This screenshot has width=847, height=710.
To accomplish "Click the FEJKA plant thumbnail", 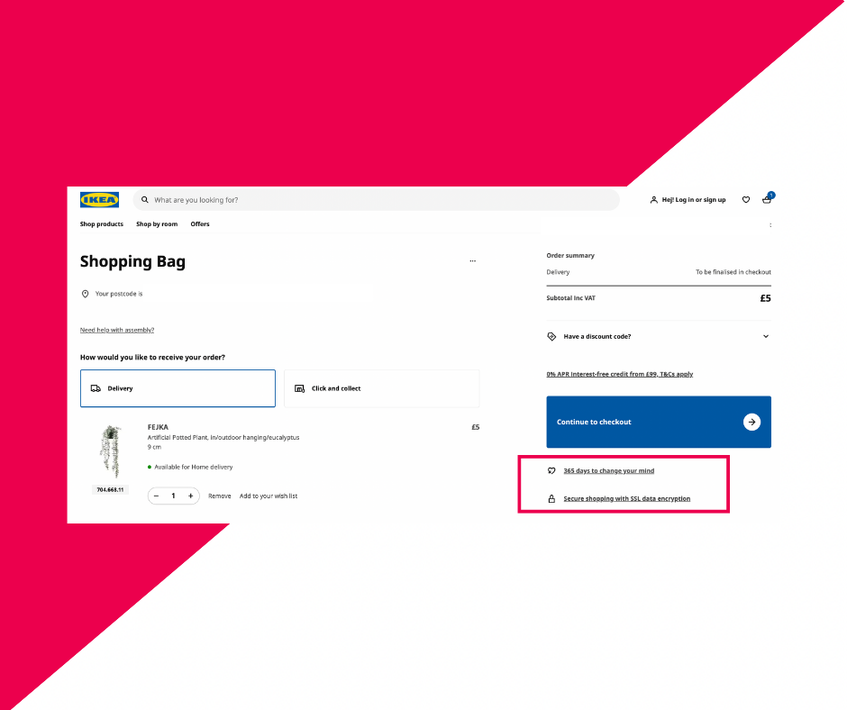I will click(111, 451).
